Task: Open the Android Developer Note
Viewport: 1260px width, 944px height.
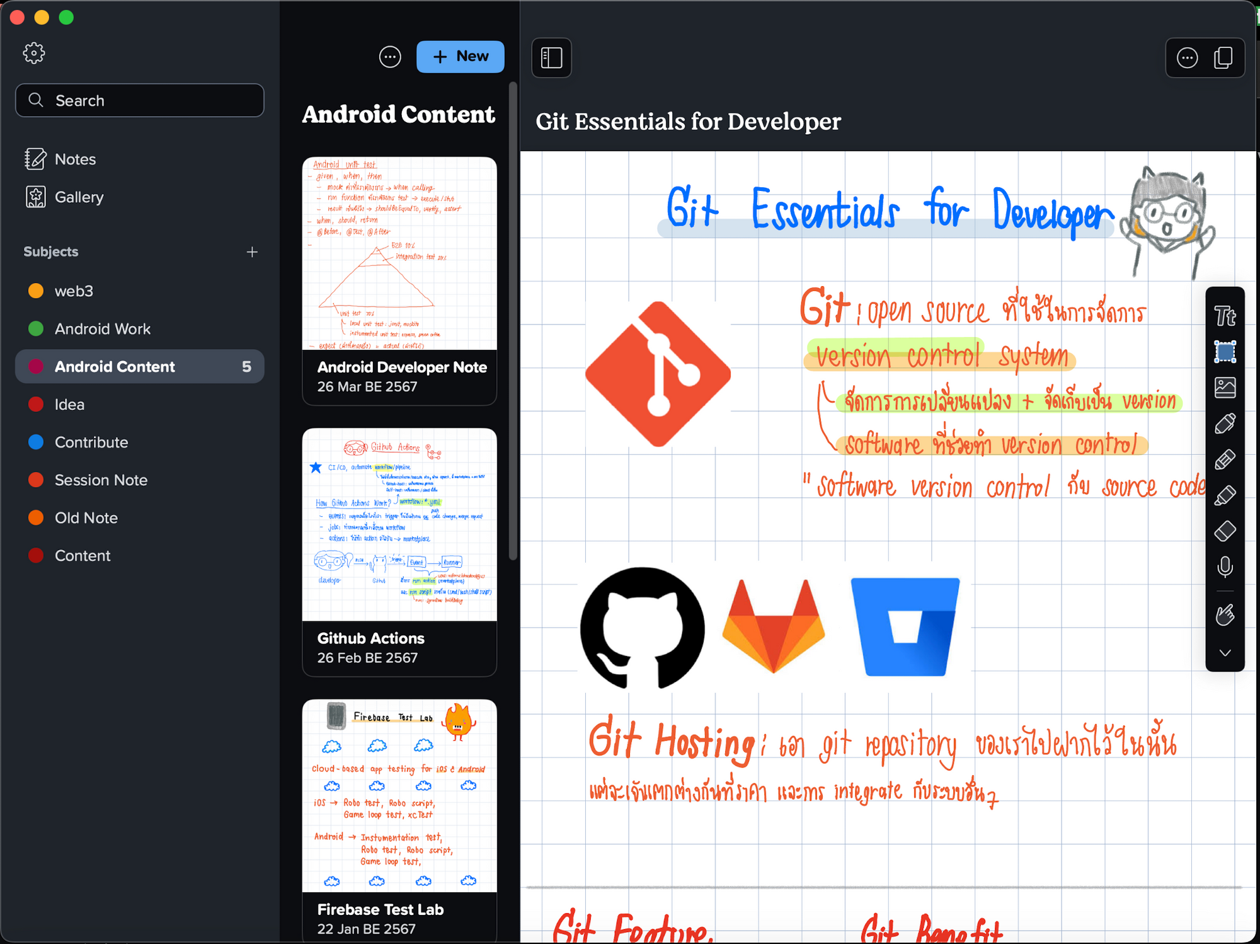Action: click(401, 278)
